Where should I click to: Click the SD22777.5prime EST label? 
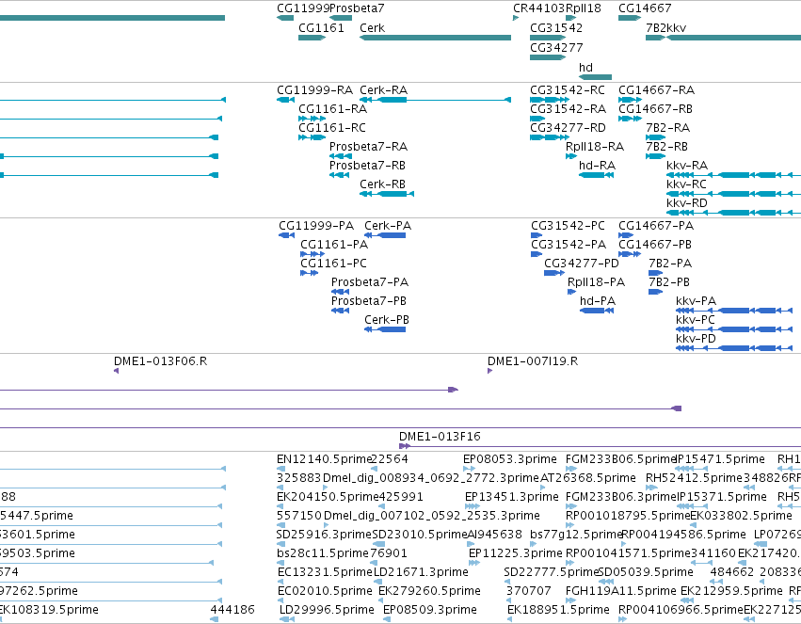click(x=551, y=572)
